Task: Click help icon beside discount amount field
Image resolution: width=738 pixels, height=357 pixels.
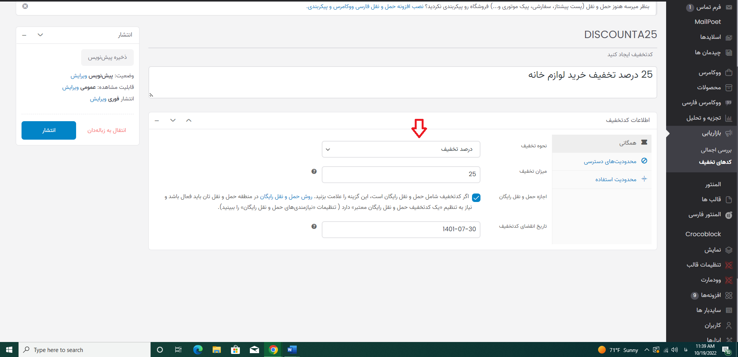Action: point(314,172)
